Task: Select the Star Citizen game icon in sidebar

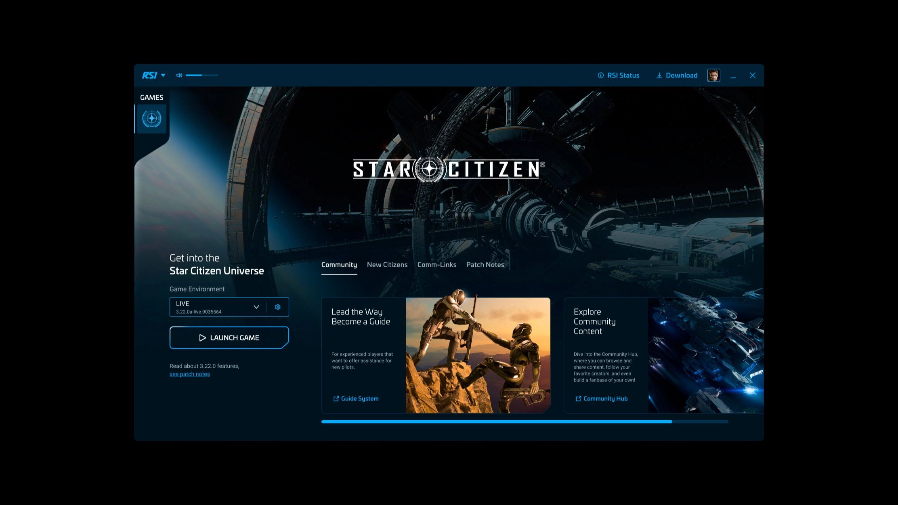Action: tap(152, 119)
